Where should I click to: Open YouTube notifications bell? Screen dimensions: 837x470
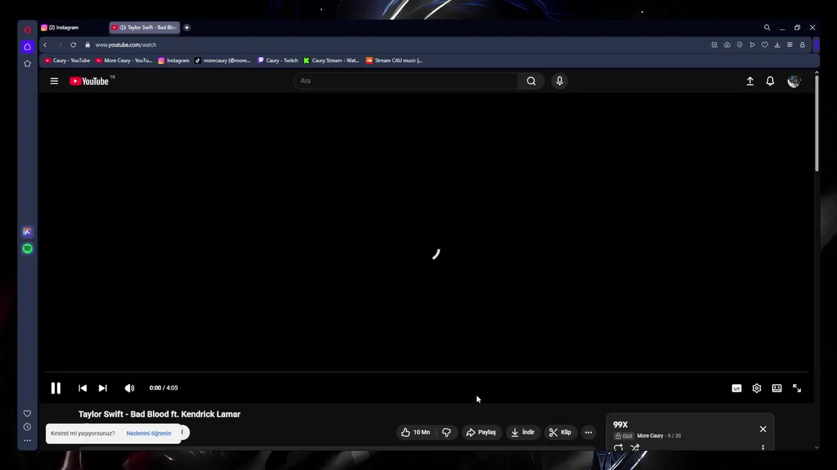pos(770,81)
